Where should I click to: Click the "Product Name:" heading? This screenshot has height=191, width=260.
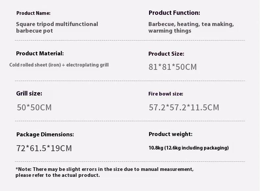tap(33, 13)
